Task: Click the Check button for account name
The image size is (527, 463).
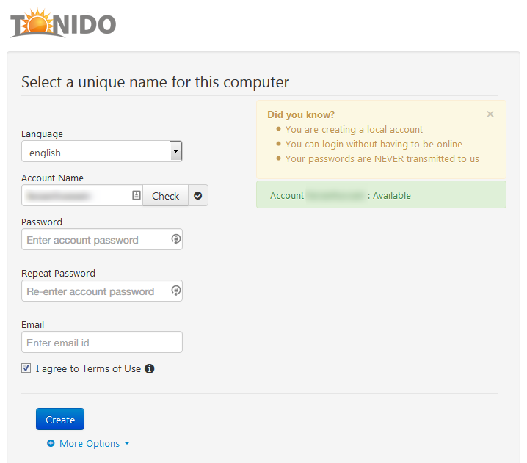Action: (165, 196)
